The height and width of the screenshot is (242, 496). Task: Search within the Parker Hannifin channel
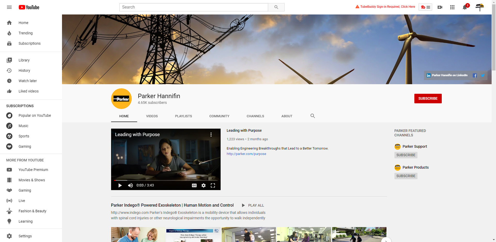click(313, 116)
